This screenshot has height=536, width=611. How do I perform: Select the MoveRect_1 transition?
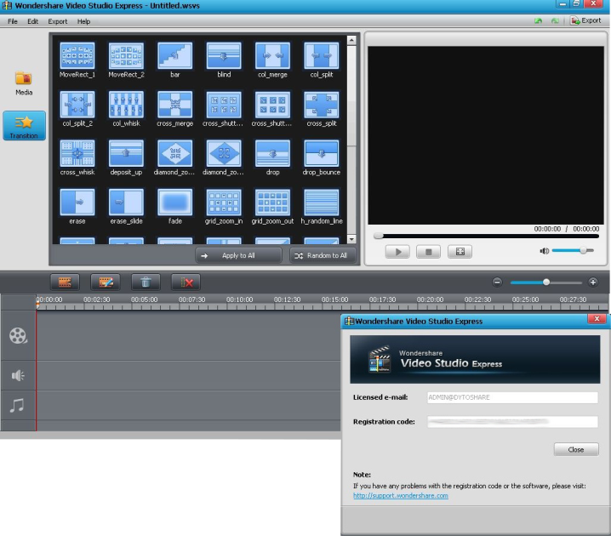coord(77,55)
